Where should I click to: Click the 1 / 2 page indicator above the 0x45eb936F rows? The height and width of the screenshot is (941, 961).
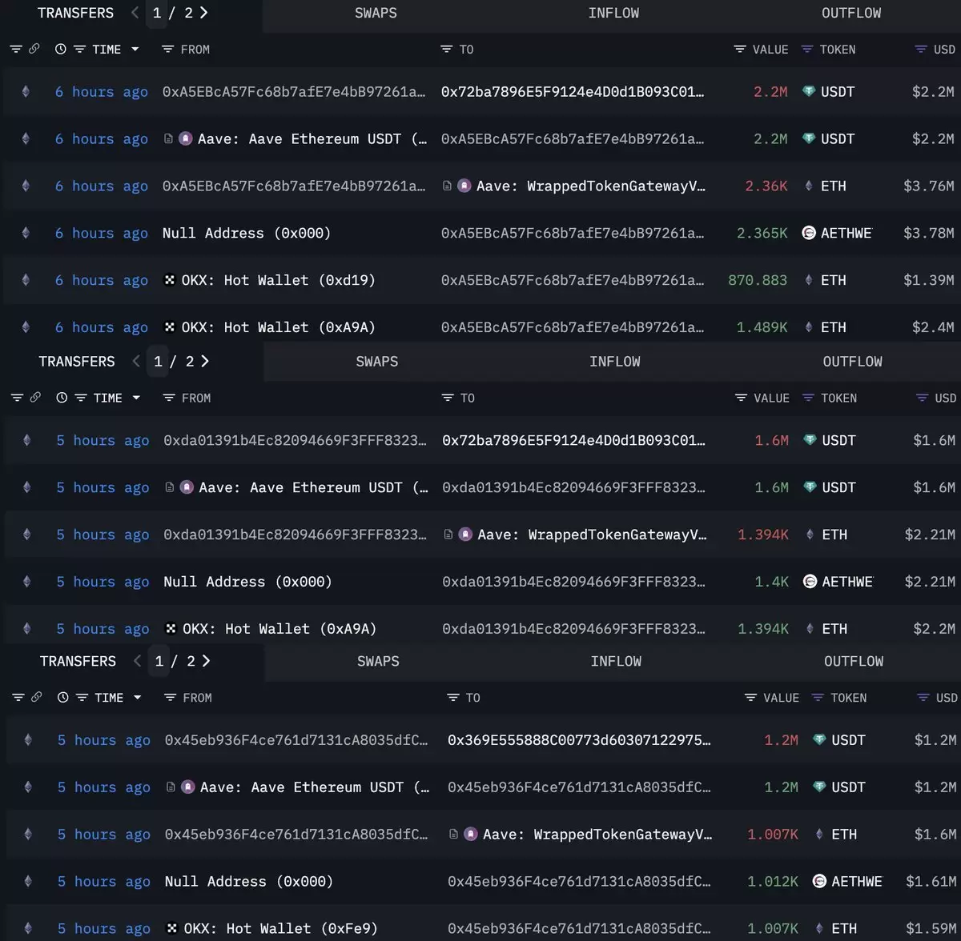[x=175, y=661]
